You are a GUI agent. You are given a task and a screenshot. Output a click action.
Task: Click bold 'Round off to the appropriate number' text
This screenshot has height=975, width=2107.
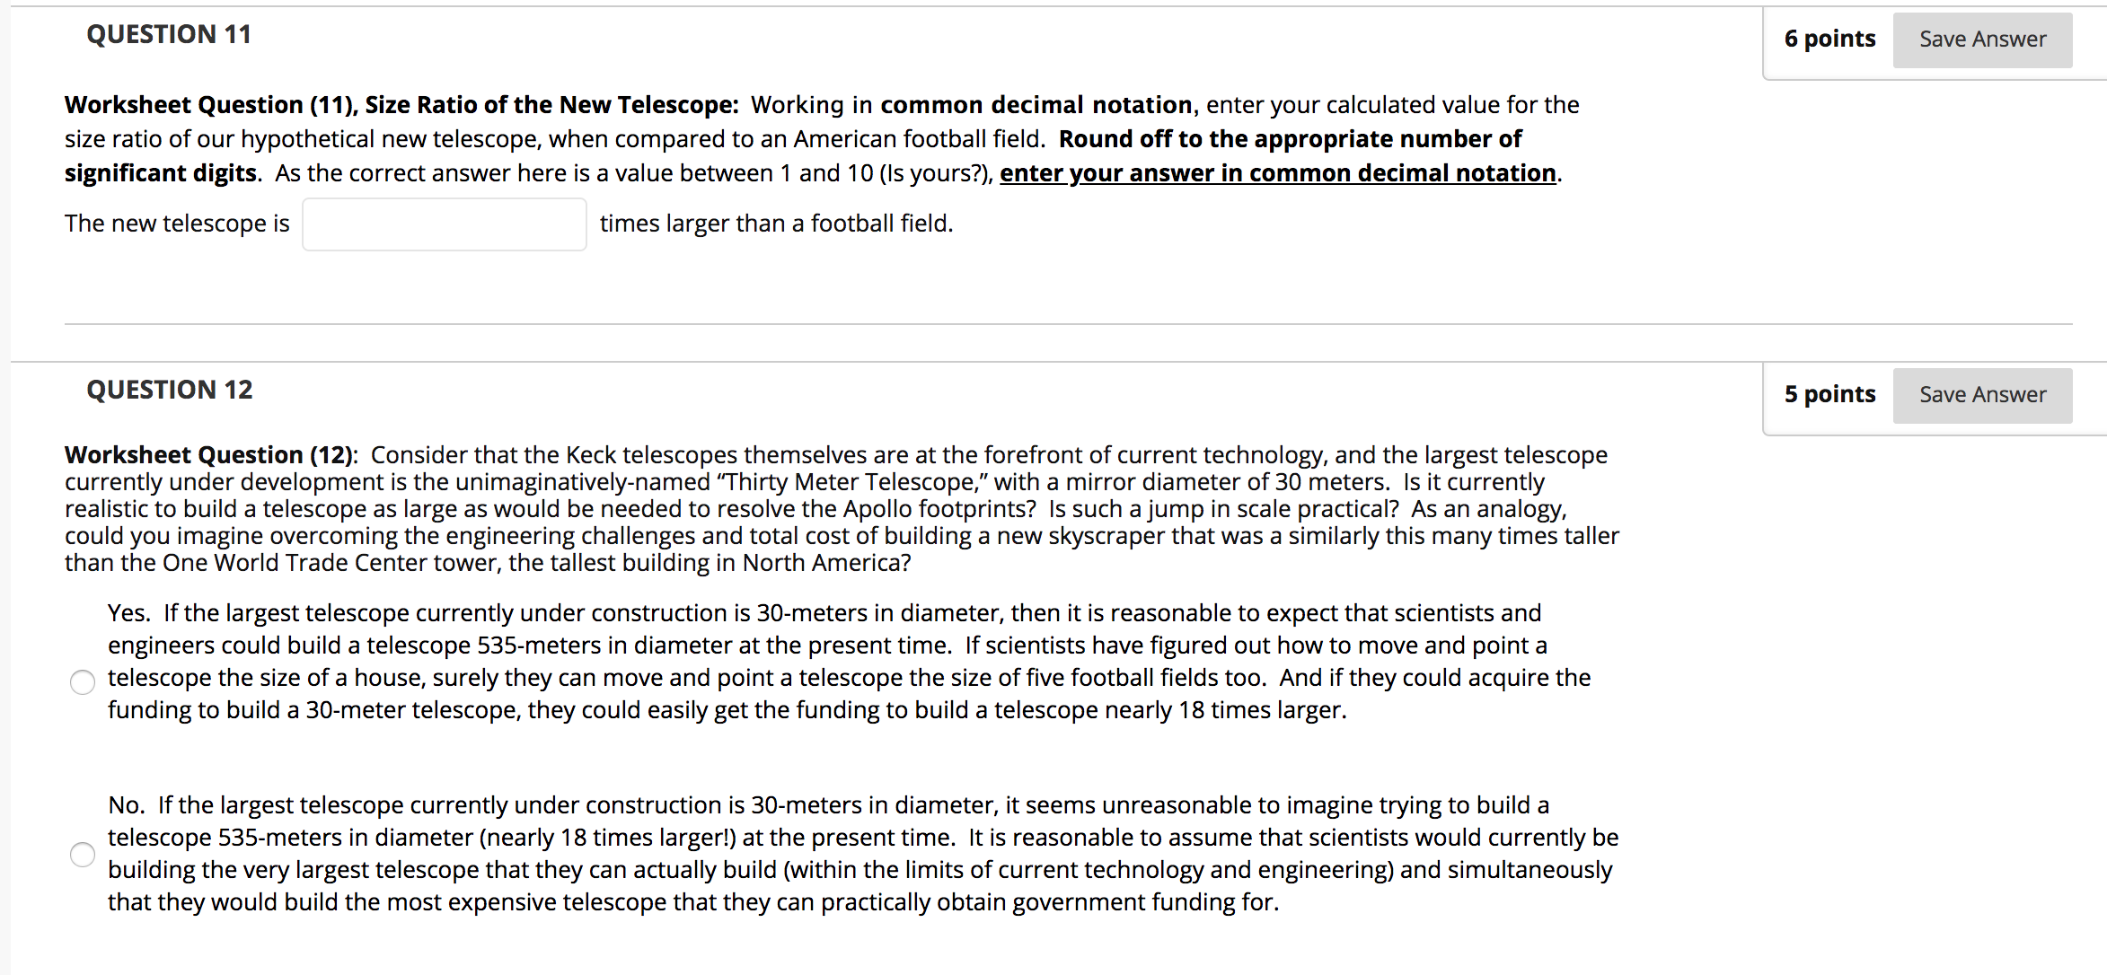[x=1291, y=139]
